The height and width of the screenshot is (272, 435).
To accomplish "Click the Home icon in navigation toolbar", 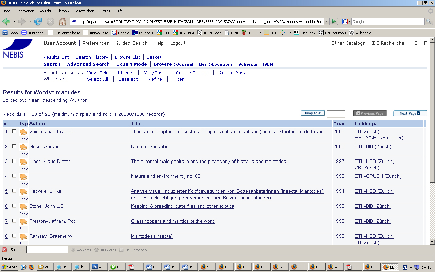I will [x=63, y=22].
